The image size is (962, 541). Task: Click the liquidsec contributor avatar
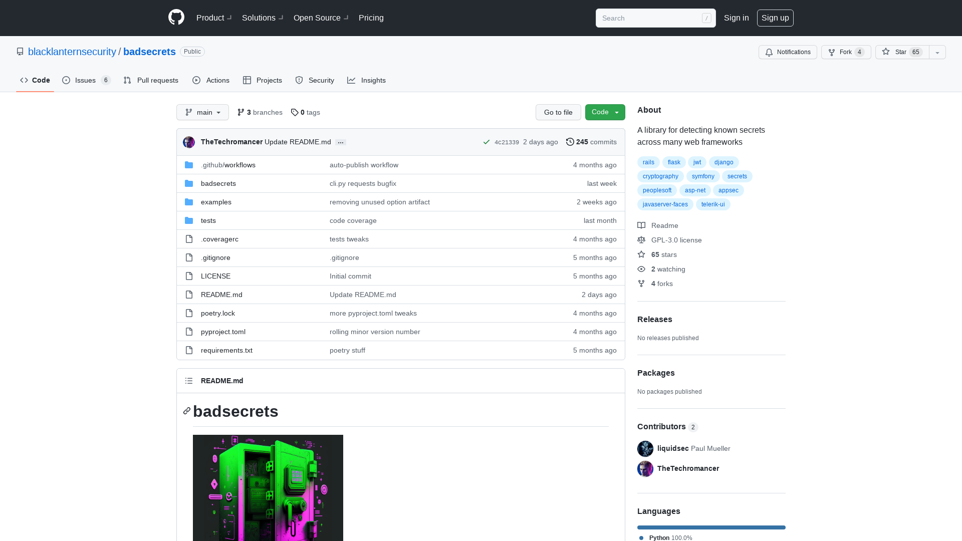point(645,448)
